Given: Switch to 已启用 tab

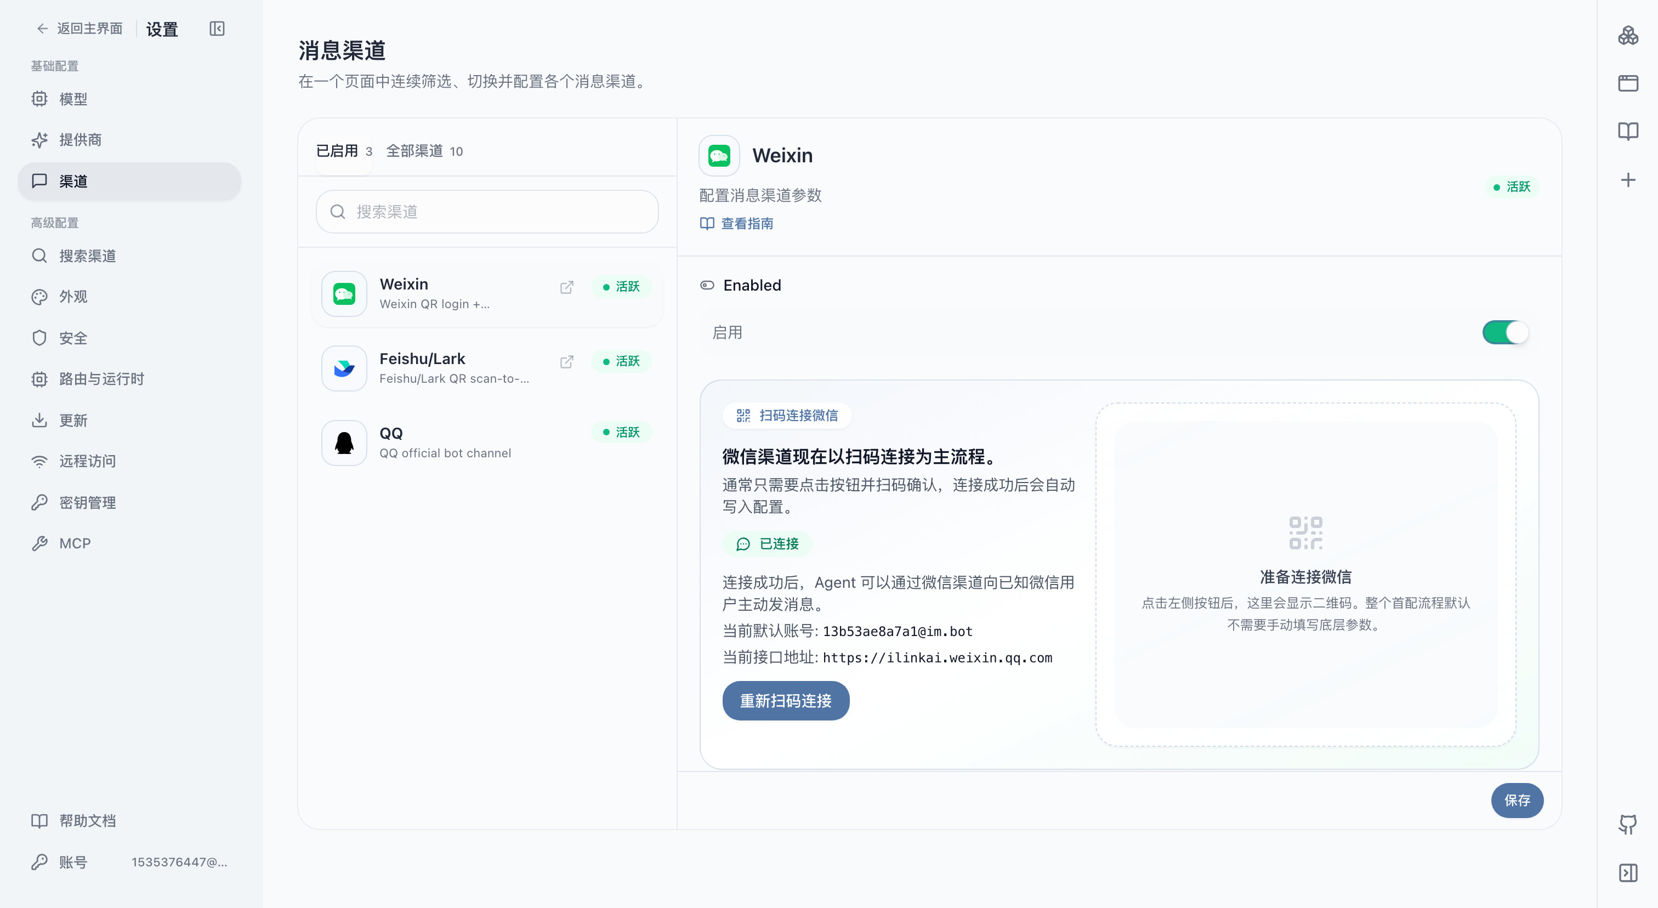Looking at the screenshot, I should point(344,151).
